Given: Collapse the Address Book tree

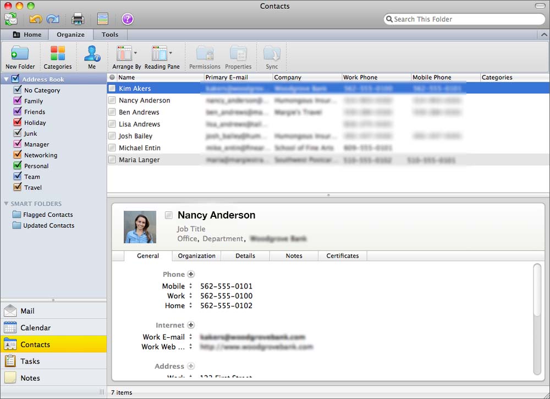Looking at the screenshot, I should click(6, 79).
